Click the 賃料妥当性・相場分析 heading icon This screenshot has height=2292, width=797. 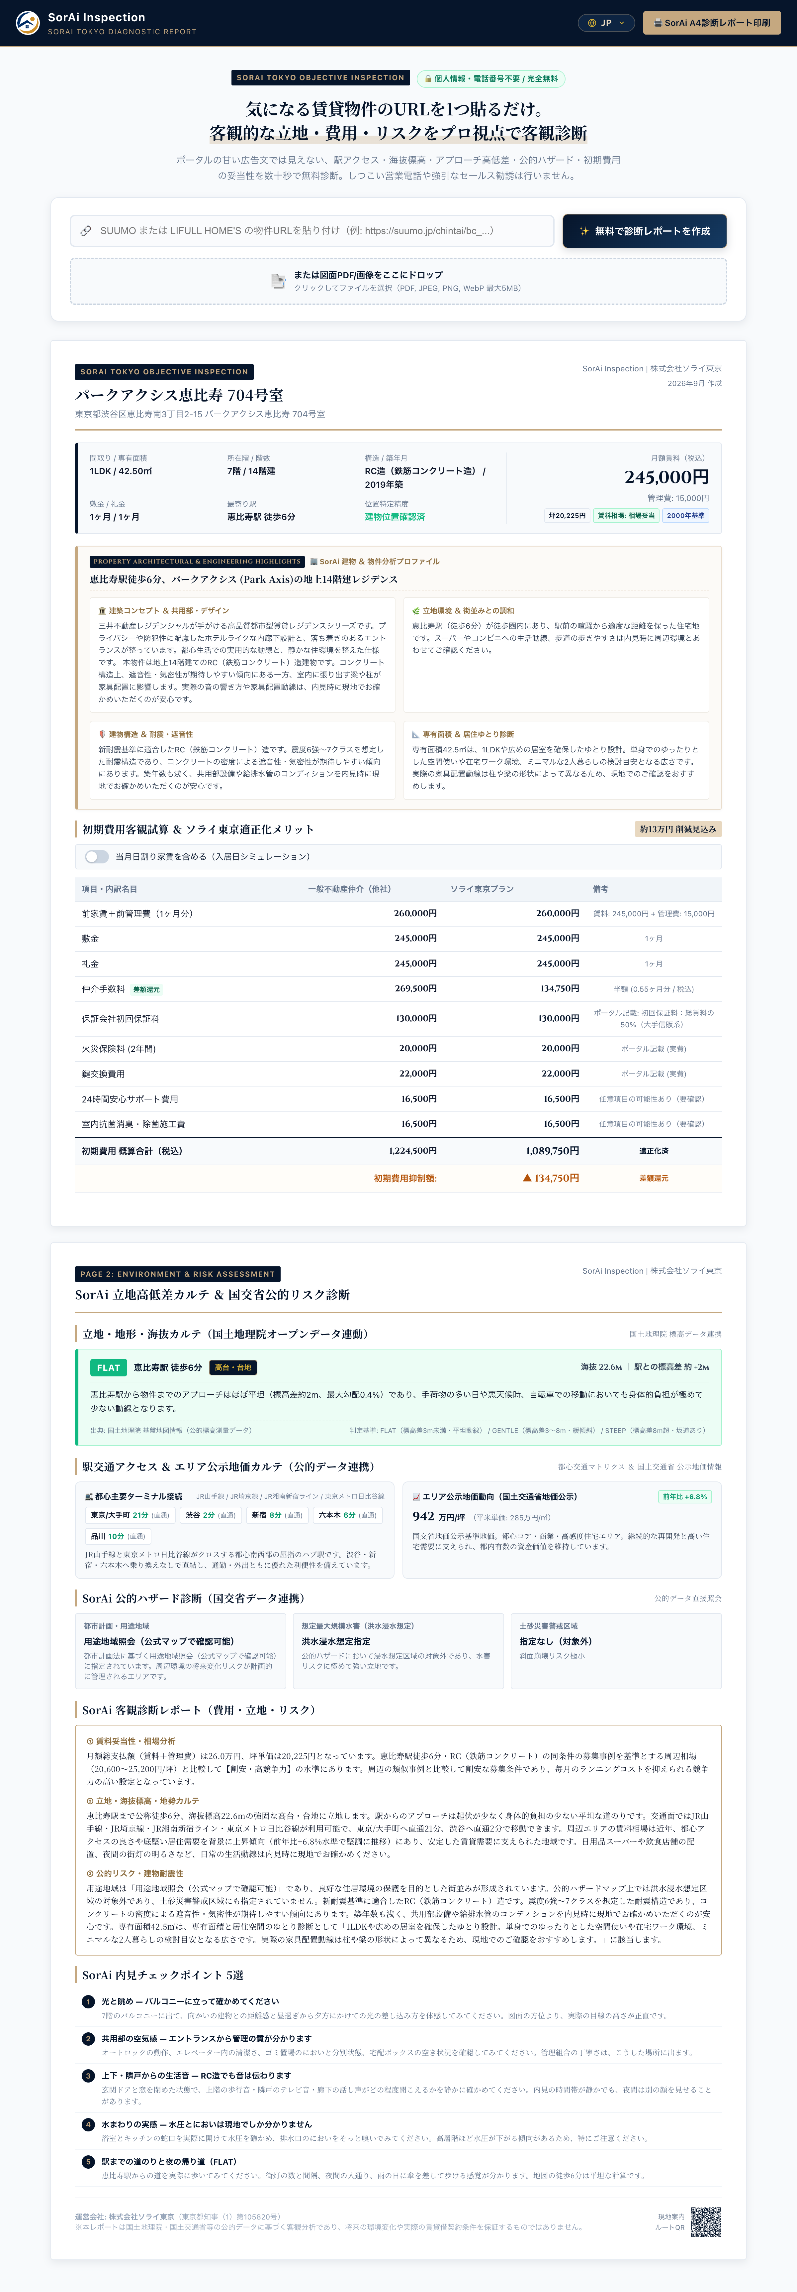point(90,1741)
